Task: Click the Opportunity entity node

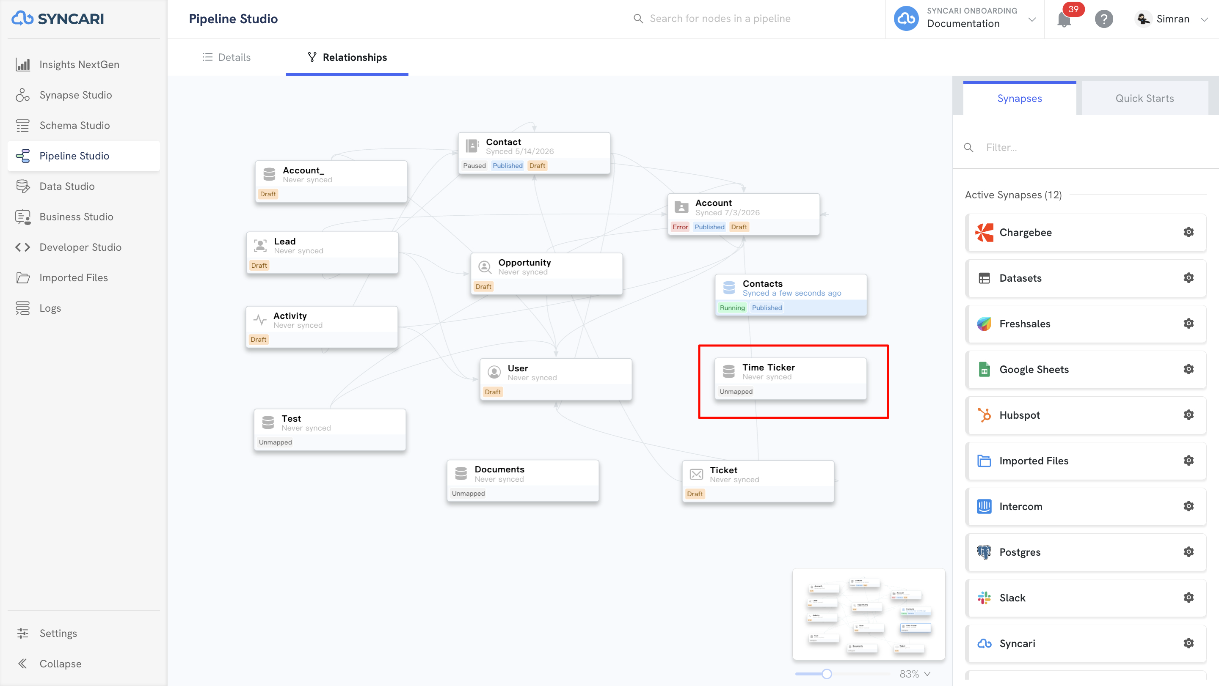Action: point(546,274)
